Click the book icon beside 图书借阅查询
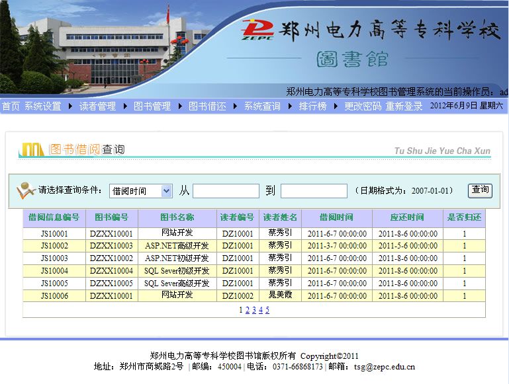509x384 pixels. [32, 149]
